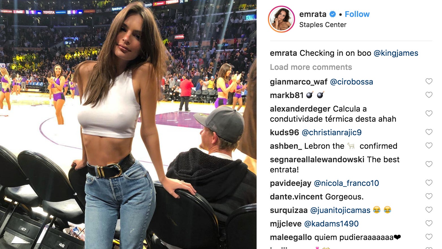Open the post photo
Viewport: 442px width, 249px height.
[x=128, y=124]
